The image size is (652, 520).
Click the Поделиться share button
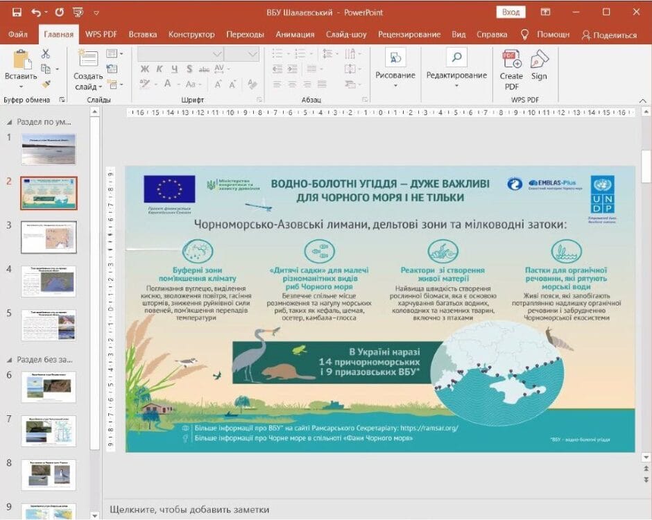[609, 35]
